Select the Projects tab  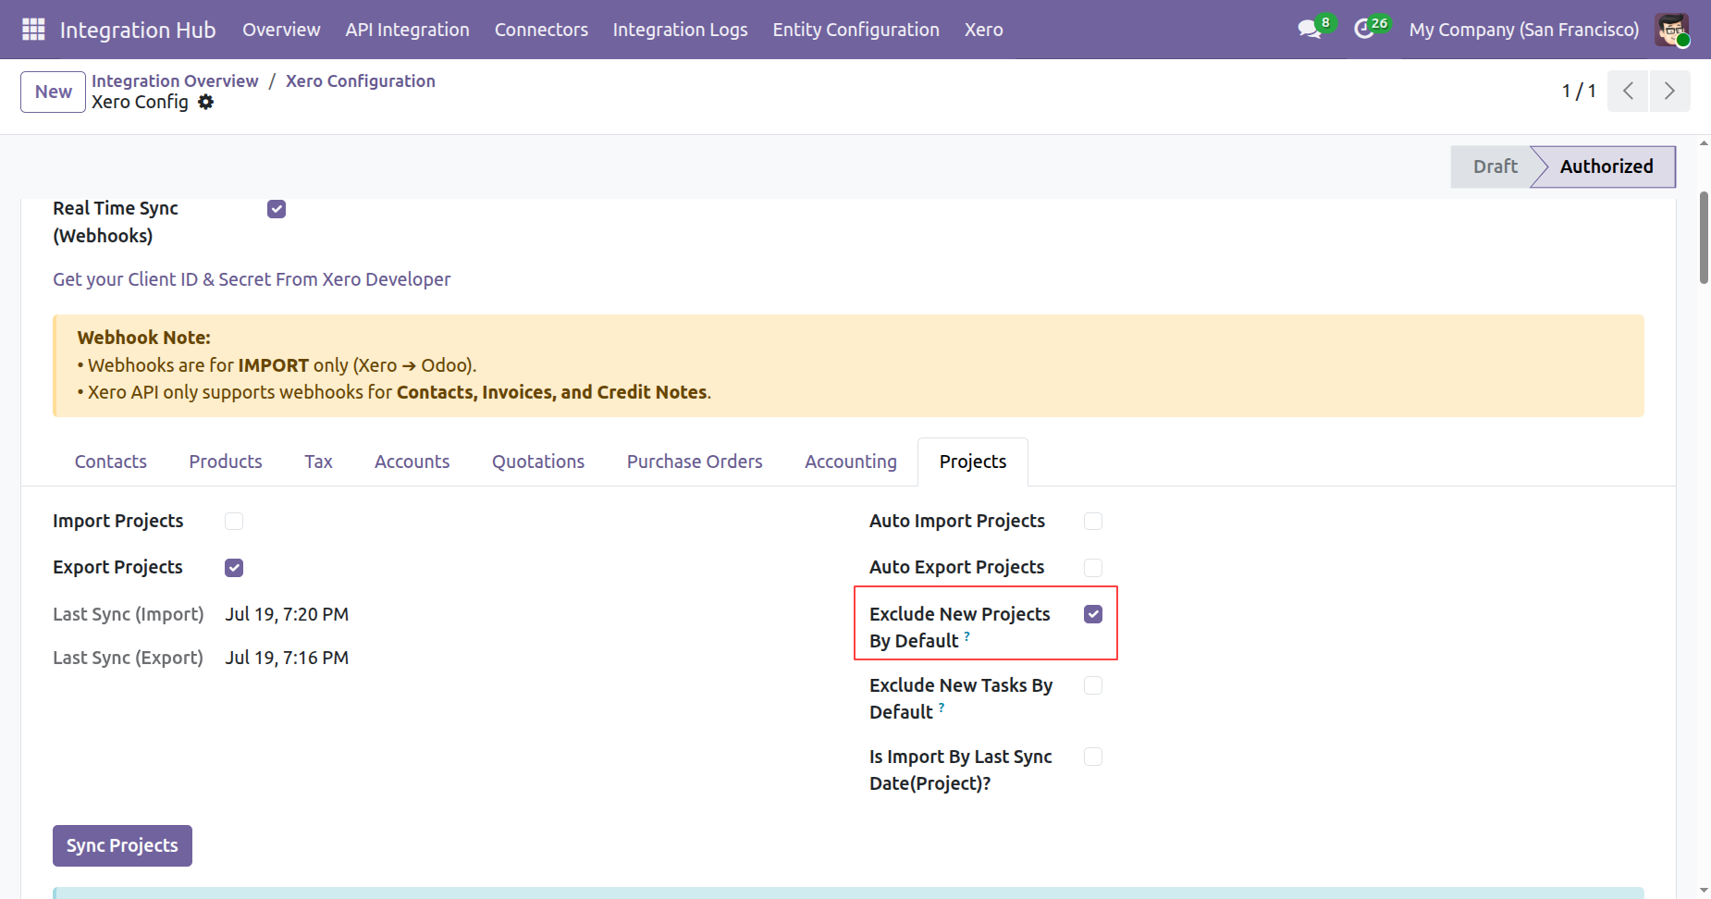[973, 462]
